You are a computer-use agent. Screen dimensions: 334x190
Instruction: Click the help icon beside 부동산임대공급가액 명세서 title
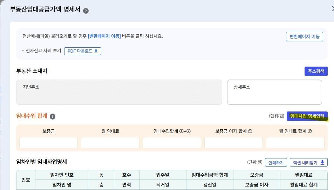[x=86, y=11]
